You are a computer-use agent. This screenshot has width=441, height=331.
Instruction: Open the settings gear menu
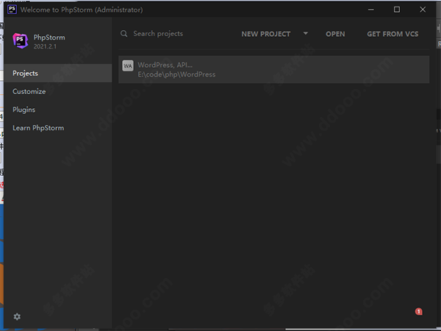pos(17,316)
